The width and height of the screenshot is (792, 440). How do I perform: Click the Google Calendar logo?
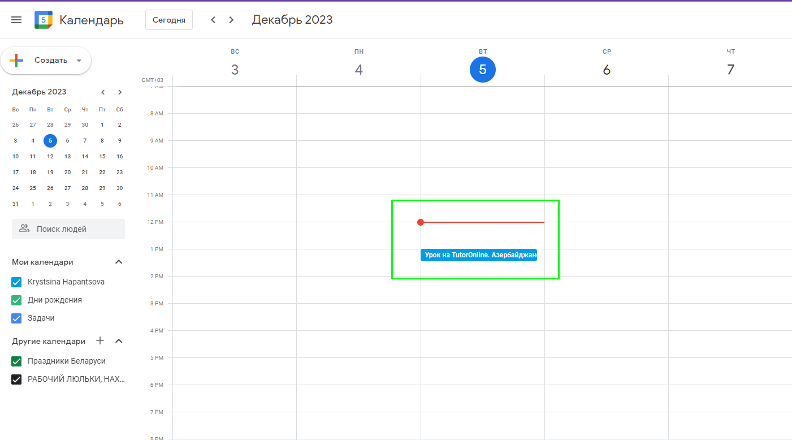(x=44, y=20)
